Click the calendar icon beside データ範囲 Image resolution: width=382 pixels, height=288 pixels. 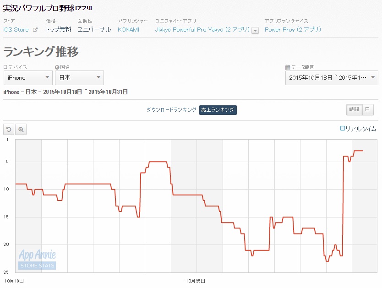pos(288,67)
